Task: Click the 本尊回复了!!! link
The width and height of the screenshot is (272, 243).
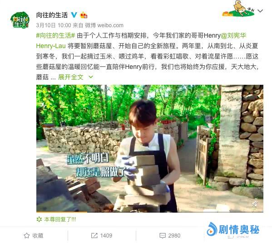Action: pos(60,219)
